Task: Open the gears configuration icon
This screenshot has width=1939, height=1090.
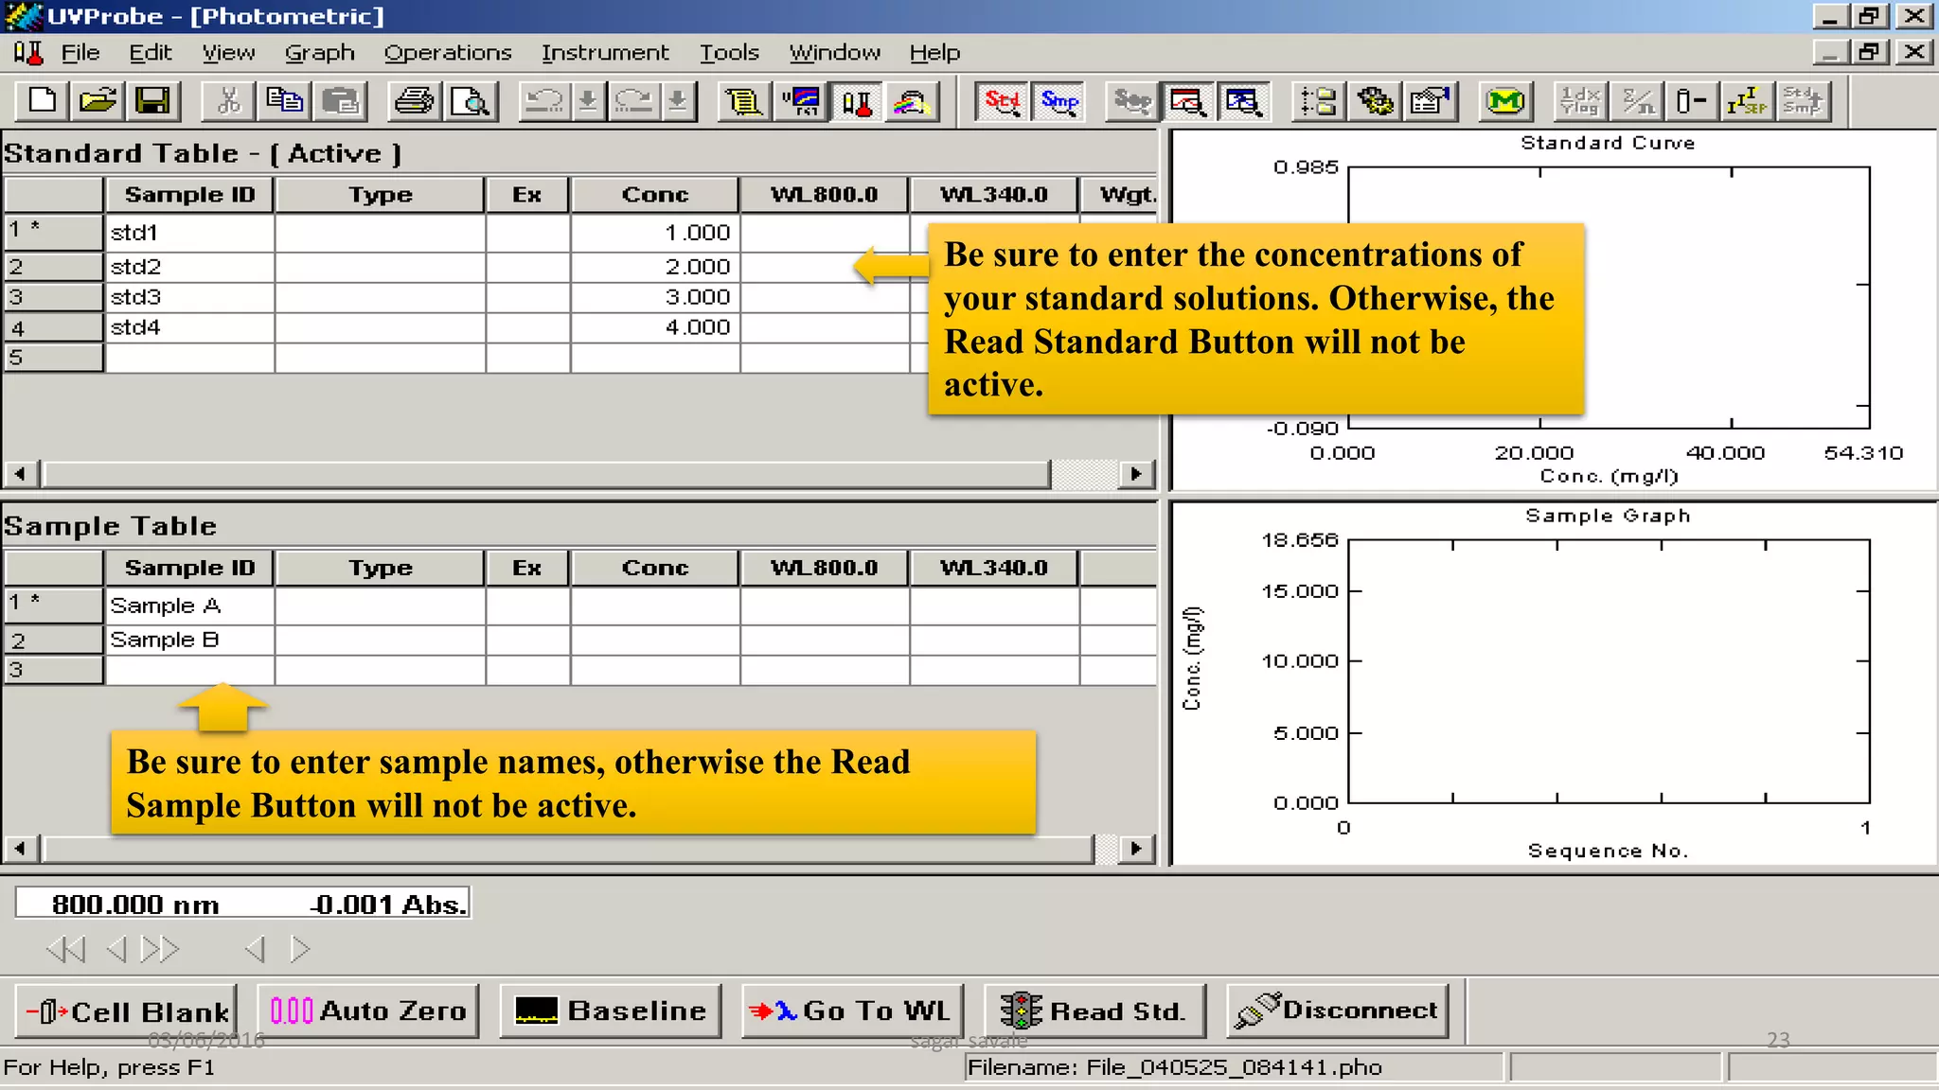Action: pyautogui.click(x=1375, y=101)
